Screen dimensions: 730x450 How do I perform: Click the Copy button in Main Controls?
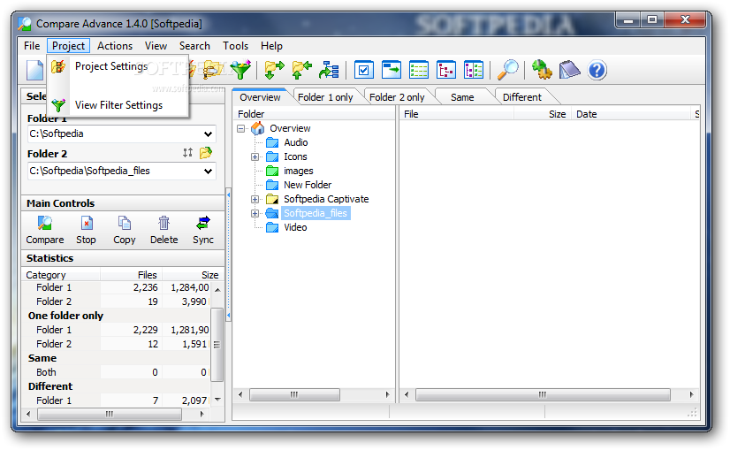click(x=125, y=231)
